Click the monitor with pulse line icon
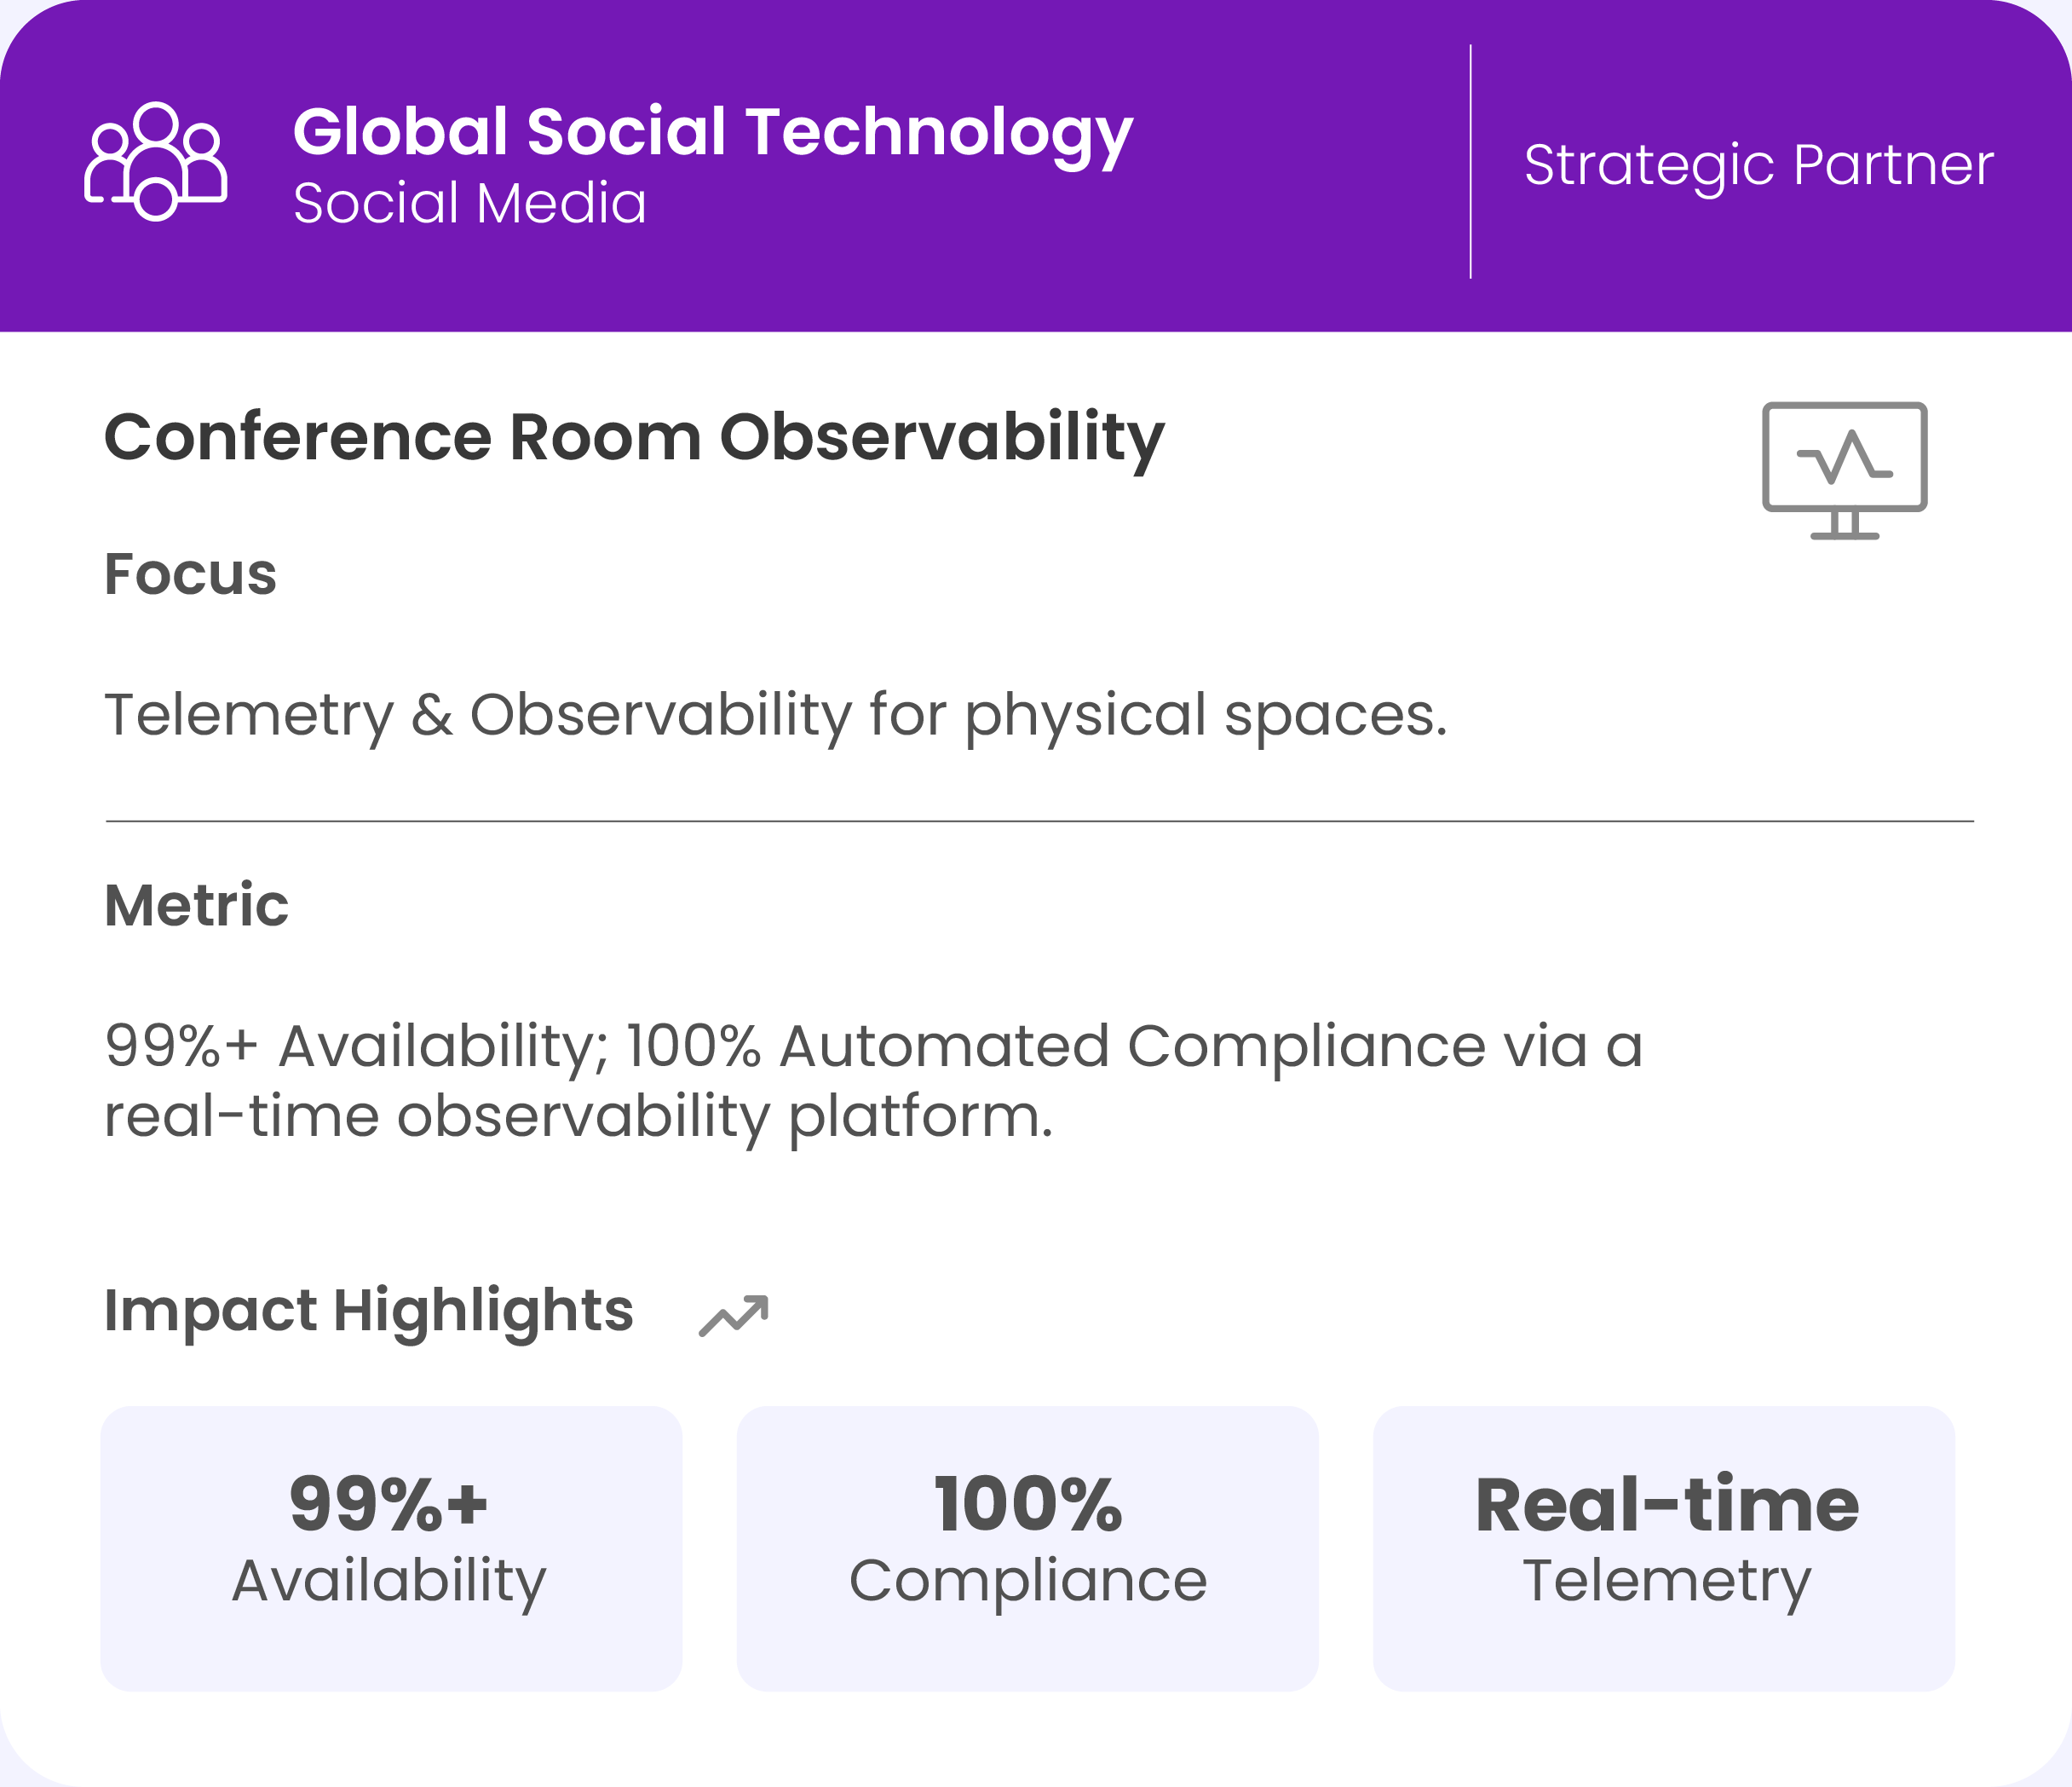This screenshot has height=1787, width=2072. point(1844,470)
